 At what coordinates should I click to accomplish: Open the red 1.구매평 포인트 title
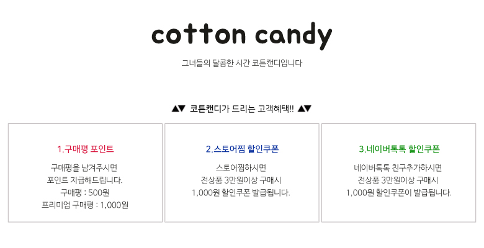pyautogui.click(x=86, y=149)
